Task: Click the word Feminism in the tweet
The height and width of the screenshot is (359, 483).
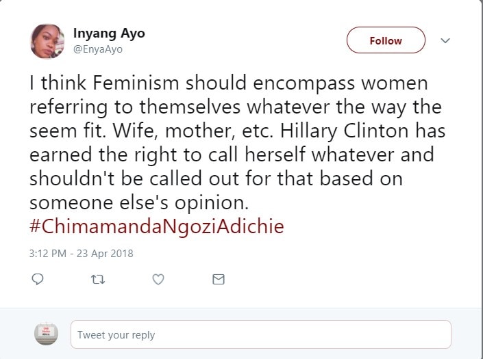Action: click(136, 83)
